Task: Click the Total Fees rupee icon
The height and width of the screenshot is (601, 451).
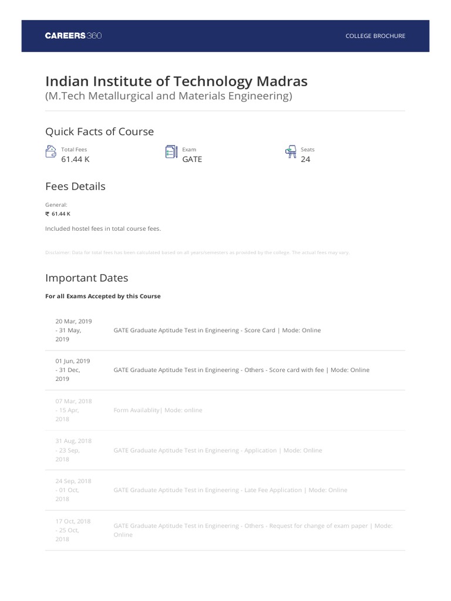Action: point(51,153)
